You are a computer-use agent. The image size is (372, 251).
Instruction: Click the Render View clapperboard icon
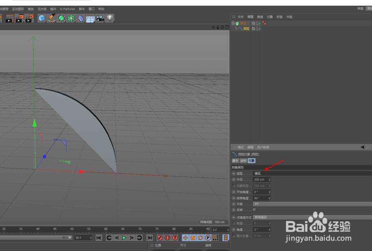pos(10,18)
